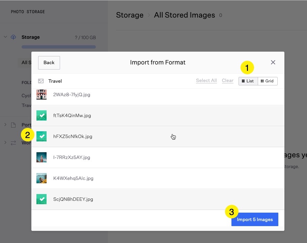This screenshot has width=307, height=243.
Task: Expand the section next to the transfer arrows icon
Action: click(5, 143)
